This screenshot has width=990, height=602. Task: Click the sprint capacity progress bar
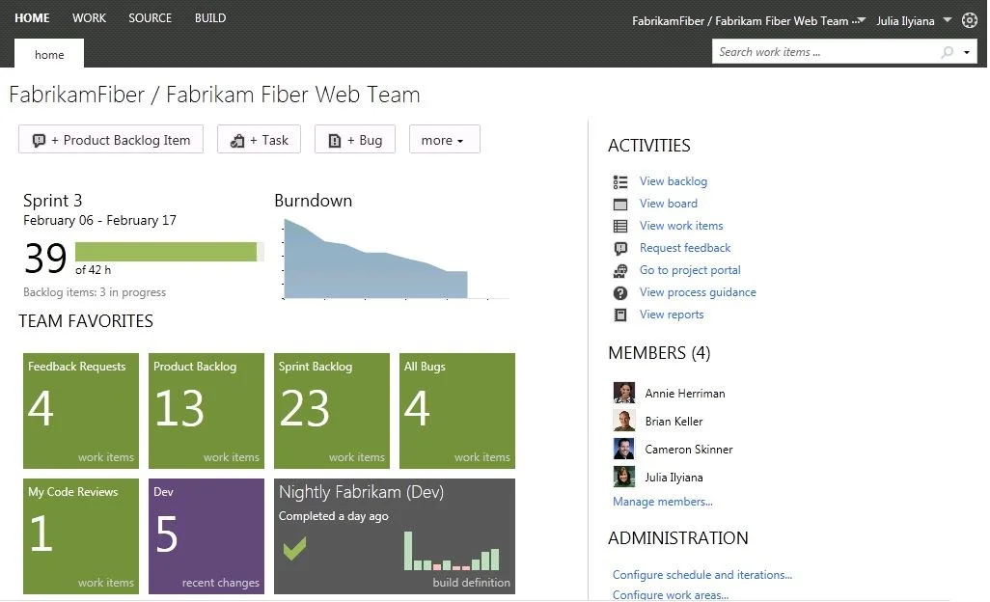[169, 252]
